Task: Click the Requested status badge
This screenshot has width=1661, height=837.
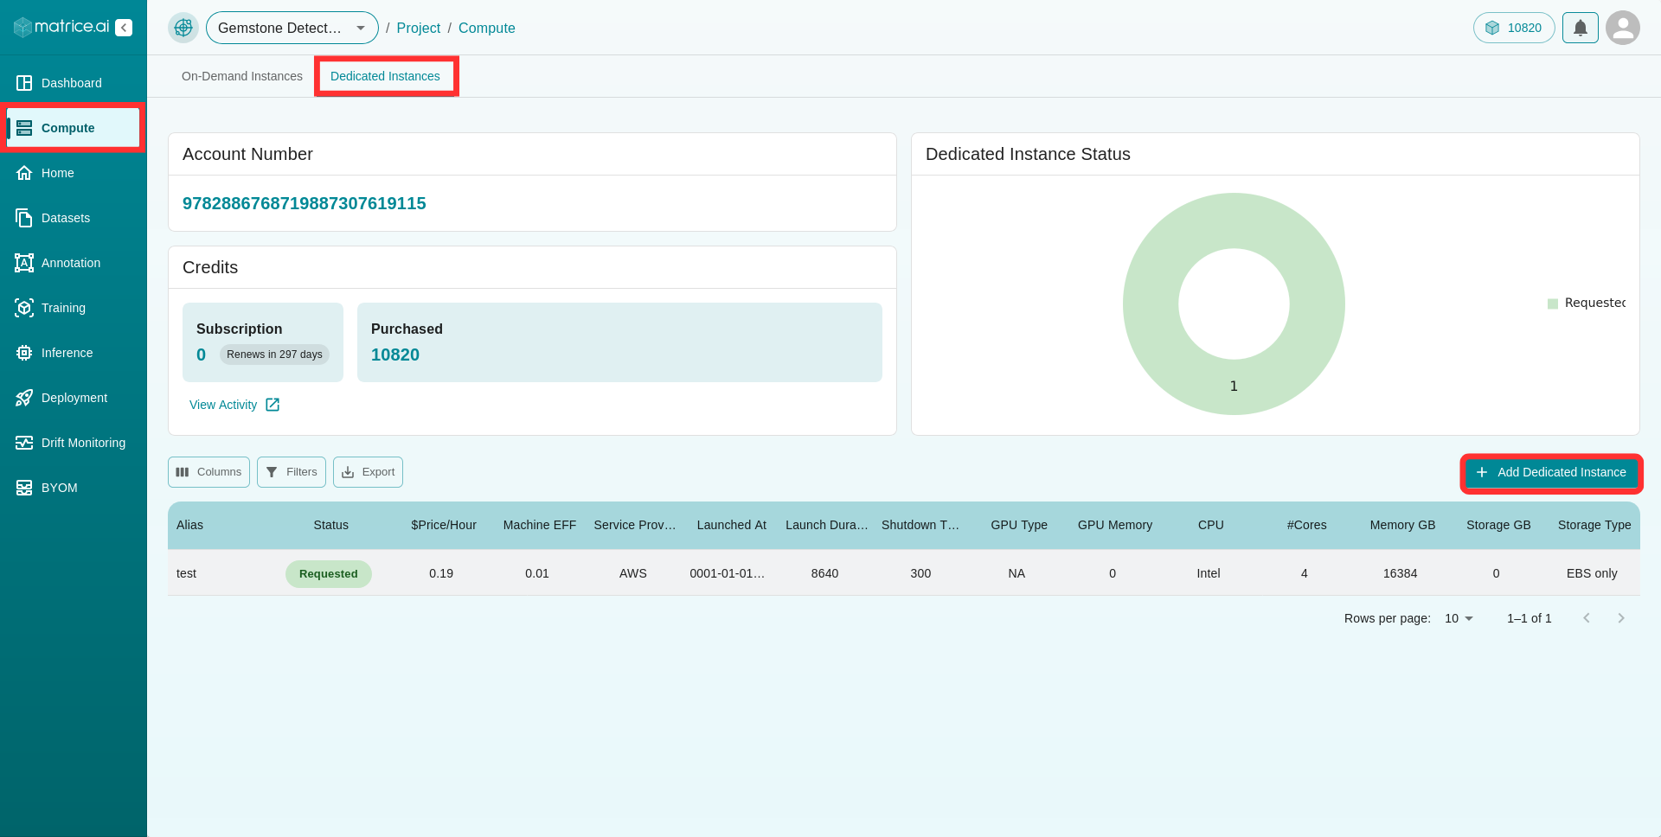Action: click(329, 574)
